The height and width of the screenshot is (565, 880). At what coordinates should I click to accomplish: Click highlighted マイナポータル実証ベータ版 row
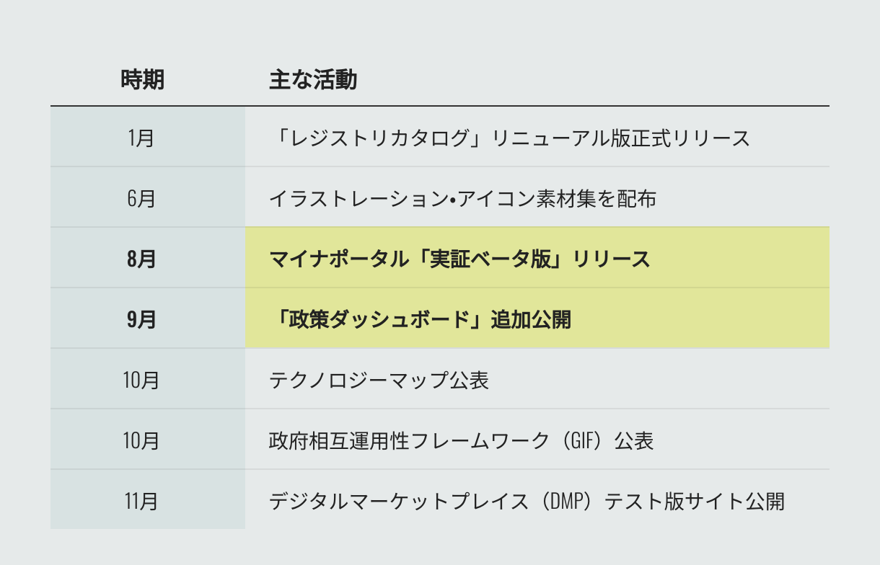tap(537, 258)
